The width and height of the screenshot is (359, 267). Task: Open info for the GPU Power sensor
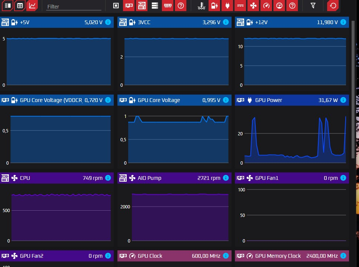click(x=343, y=100)
